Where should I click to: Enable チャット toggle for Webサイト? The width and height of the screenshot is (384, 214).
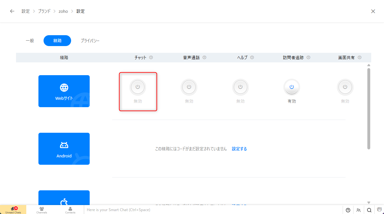click(138, 87)
